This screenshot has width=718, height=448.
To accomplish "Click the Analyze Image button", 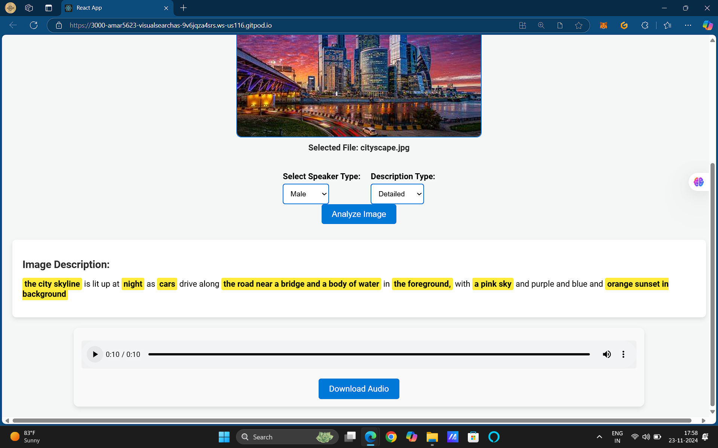I will (359, 214).
